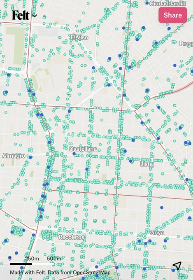Click the Almagro neighborhood label
The height and width of the screenshot is (280, 193).
point(14,156)
